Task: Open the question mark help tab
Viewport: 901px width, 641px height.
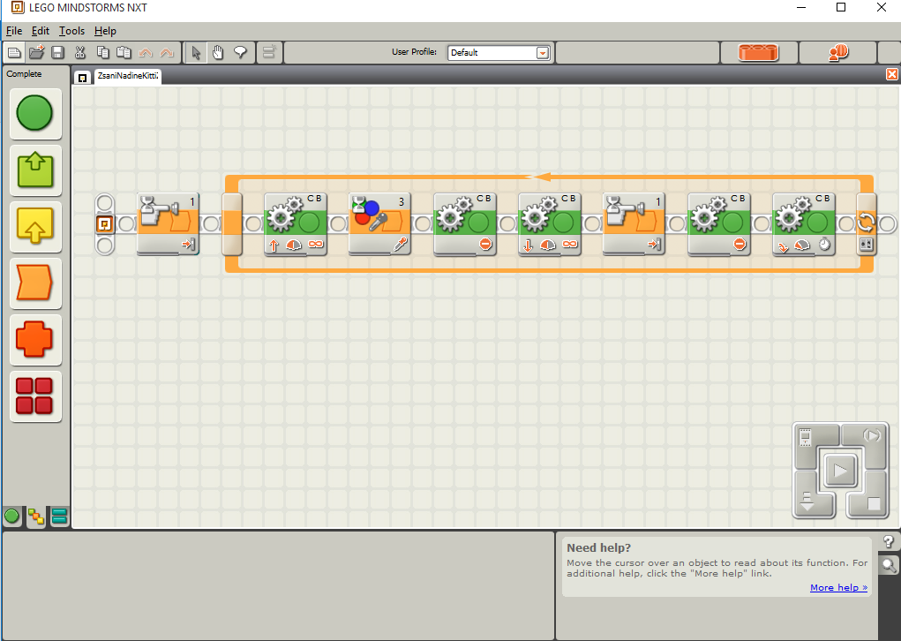Action: point(889,541)
